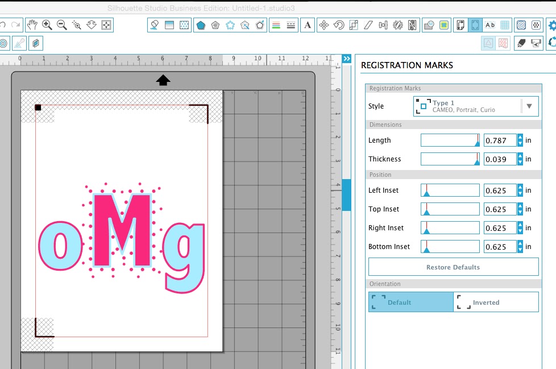Open the Line Style panel
This screenshot has height=369, width=556.
(291, 25)
